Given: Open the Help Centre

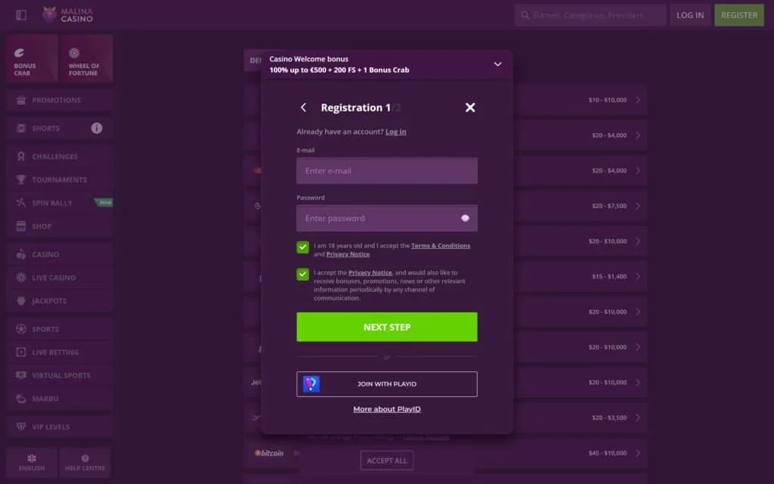Looking at the screenshot, I should tap(85, 463).
